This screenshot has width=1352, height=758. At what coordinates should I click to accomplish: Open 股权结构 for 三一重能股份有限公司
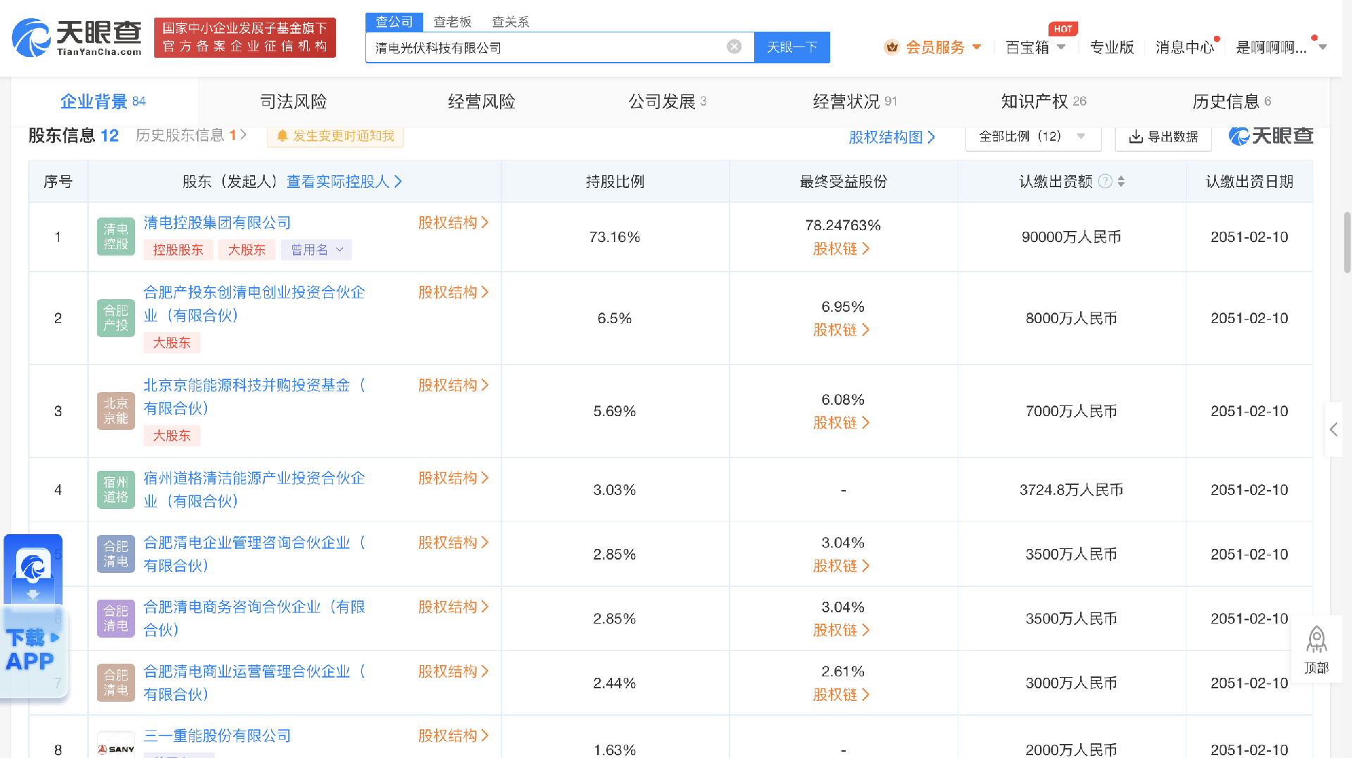453,735
